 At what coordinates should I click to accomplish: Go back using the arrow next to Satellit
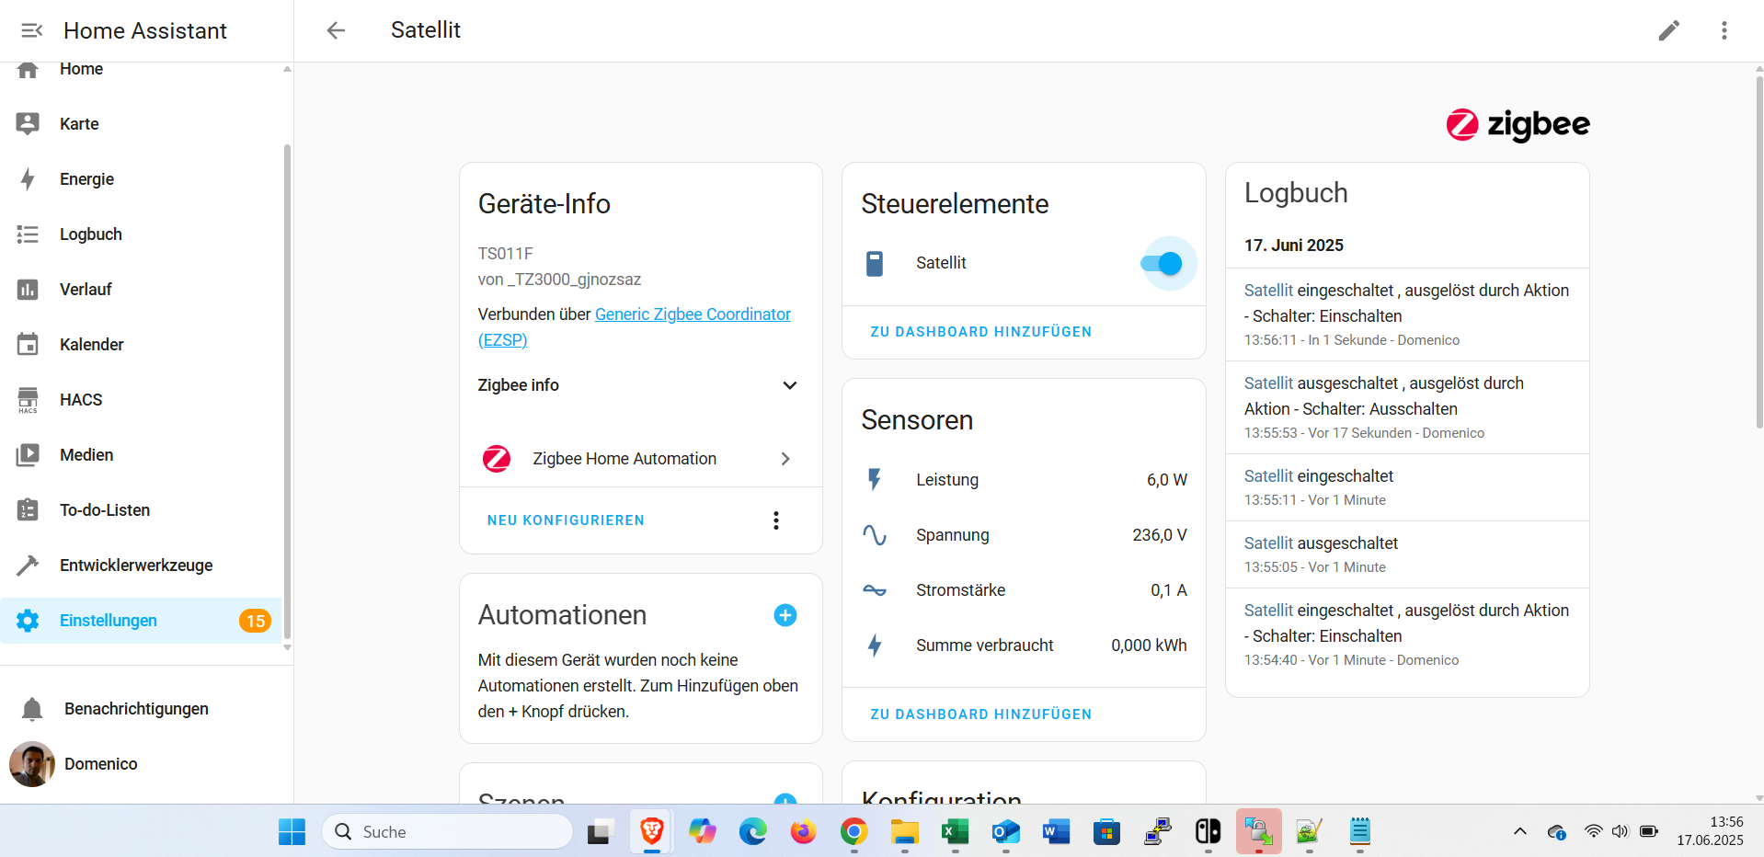336,30
